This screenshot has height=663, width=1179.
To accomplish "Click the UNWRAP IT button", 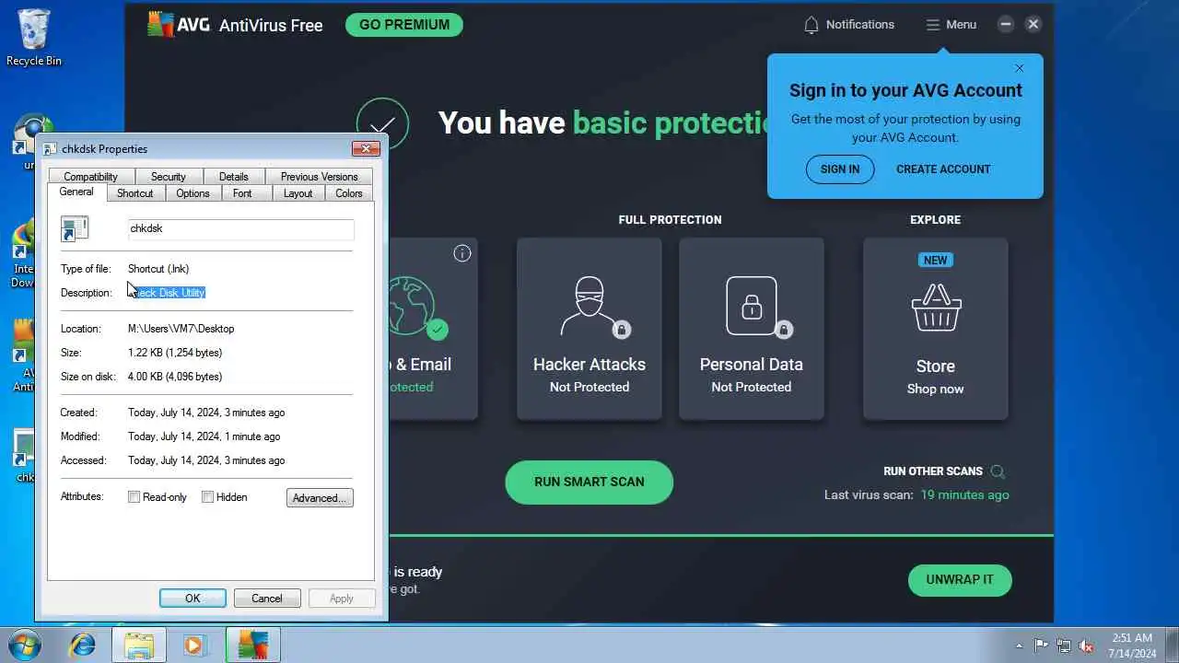I will pos(960,580).
